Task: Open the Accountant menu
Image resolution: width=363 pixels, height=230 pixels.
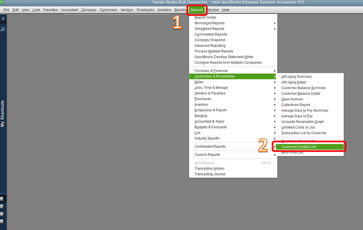Action: (x=69, y=10)
